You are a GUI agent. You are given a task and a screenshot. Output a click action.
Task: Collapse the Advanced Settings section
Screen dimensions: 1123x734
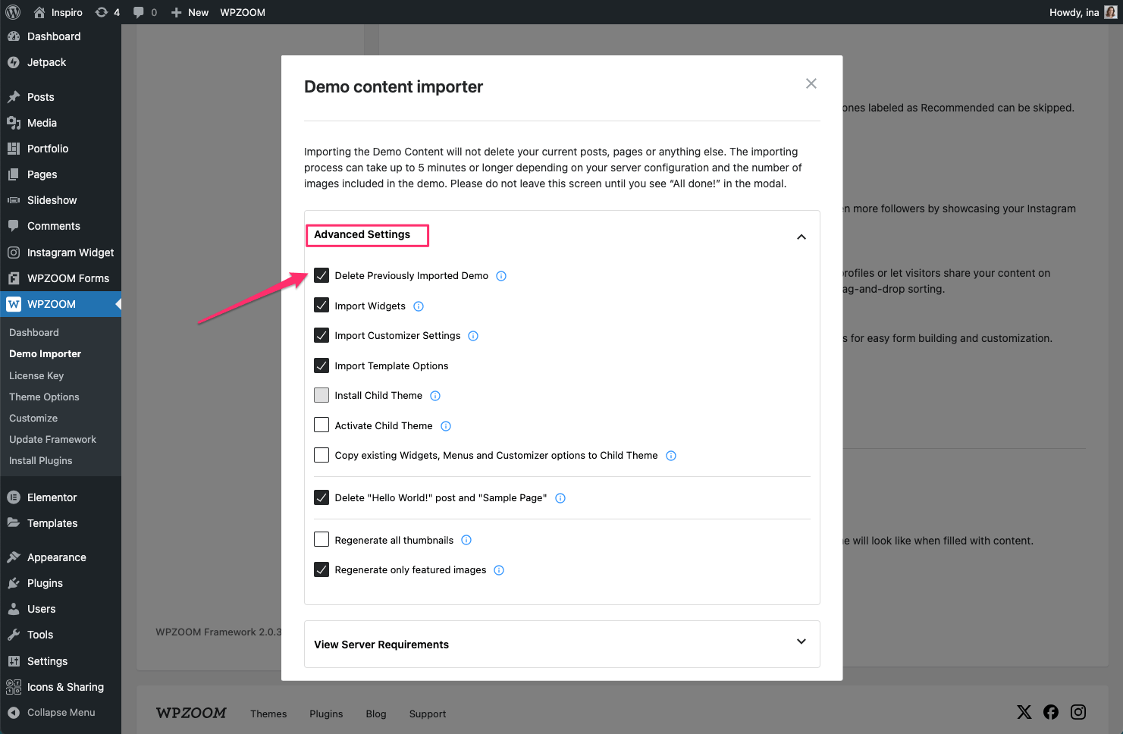[801, 237]
